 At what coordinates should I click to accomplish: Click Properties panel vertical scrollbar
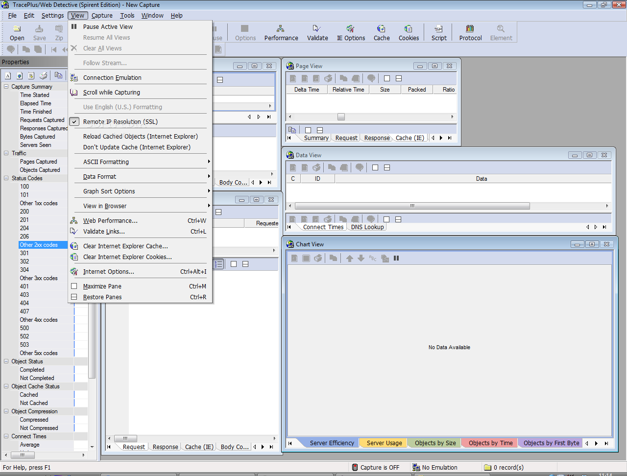[92, 265]
